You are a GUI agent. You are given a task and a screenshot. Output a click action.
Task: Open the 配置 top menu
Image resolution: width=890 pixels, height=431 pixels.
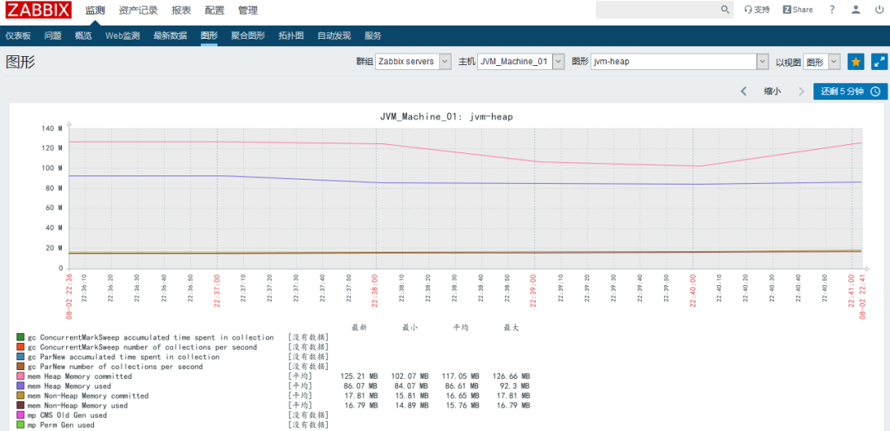(214, 10)
